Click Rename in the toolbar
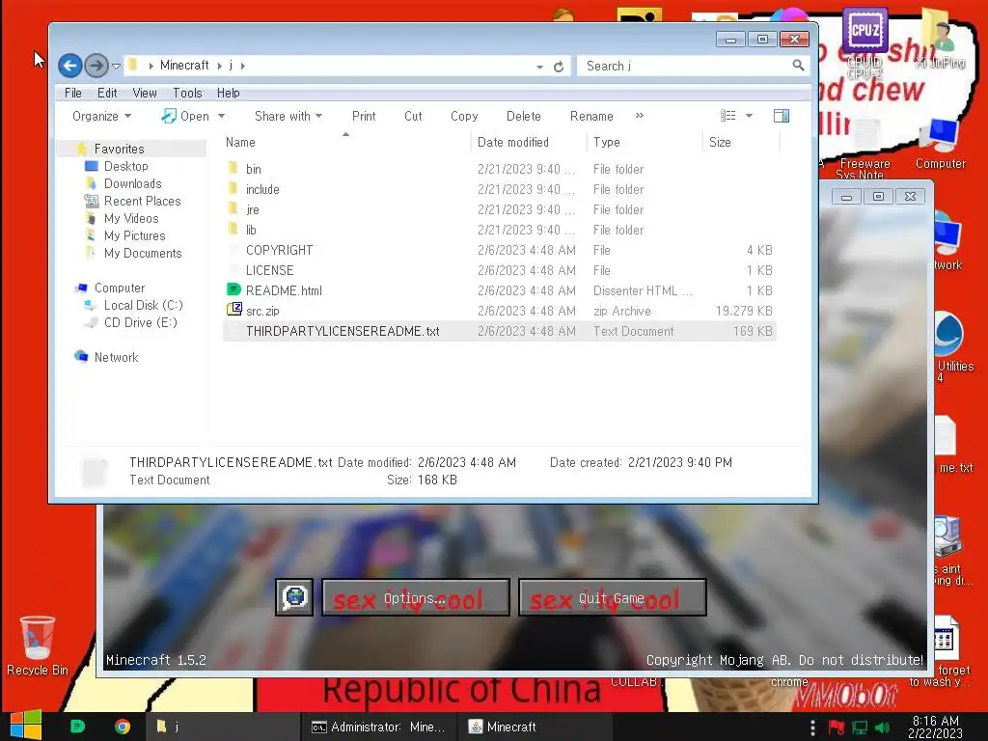The width and height of the screenshot is (988, 741). pos(591,116)
